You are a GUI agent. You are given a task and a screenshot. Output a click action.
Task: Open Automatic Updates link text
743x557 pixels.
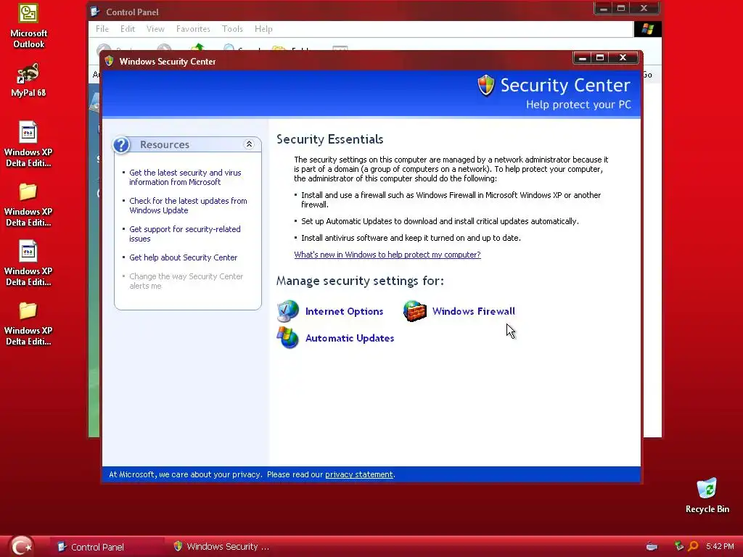point(350,338)
